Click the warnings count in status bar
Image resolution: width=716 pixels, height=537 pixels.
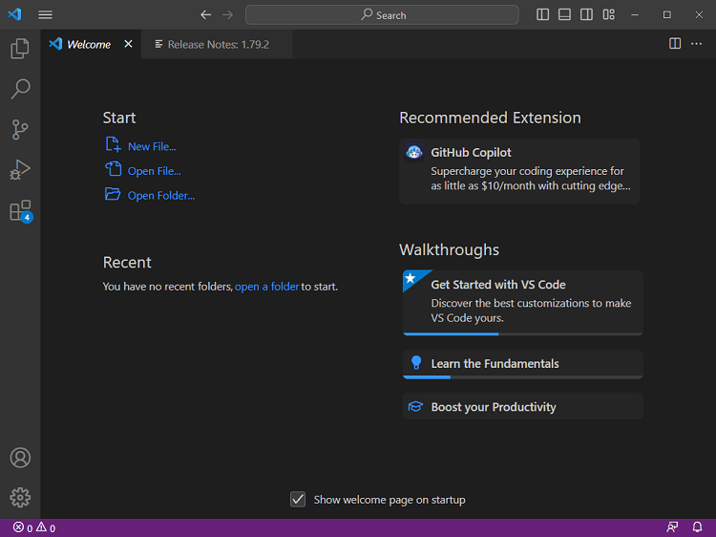46,527
